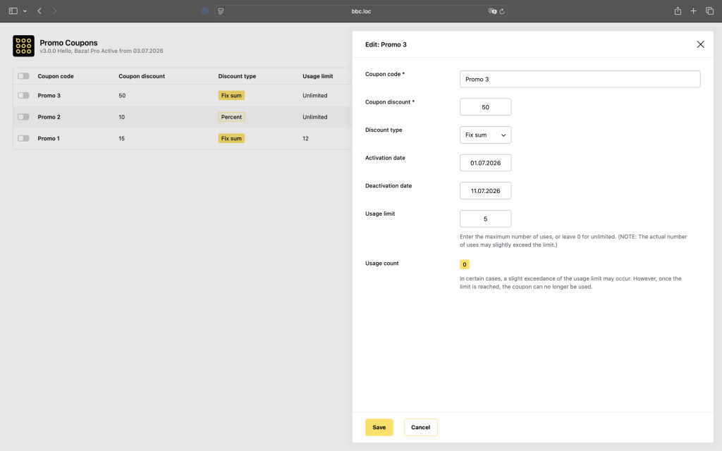Open the Share icon in Safari toolbar
The width and height of the screenshot is (722, 451).
678,11
